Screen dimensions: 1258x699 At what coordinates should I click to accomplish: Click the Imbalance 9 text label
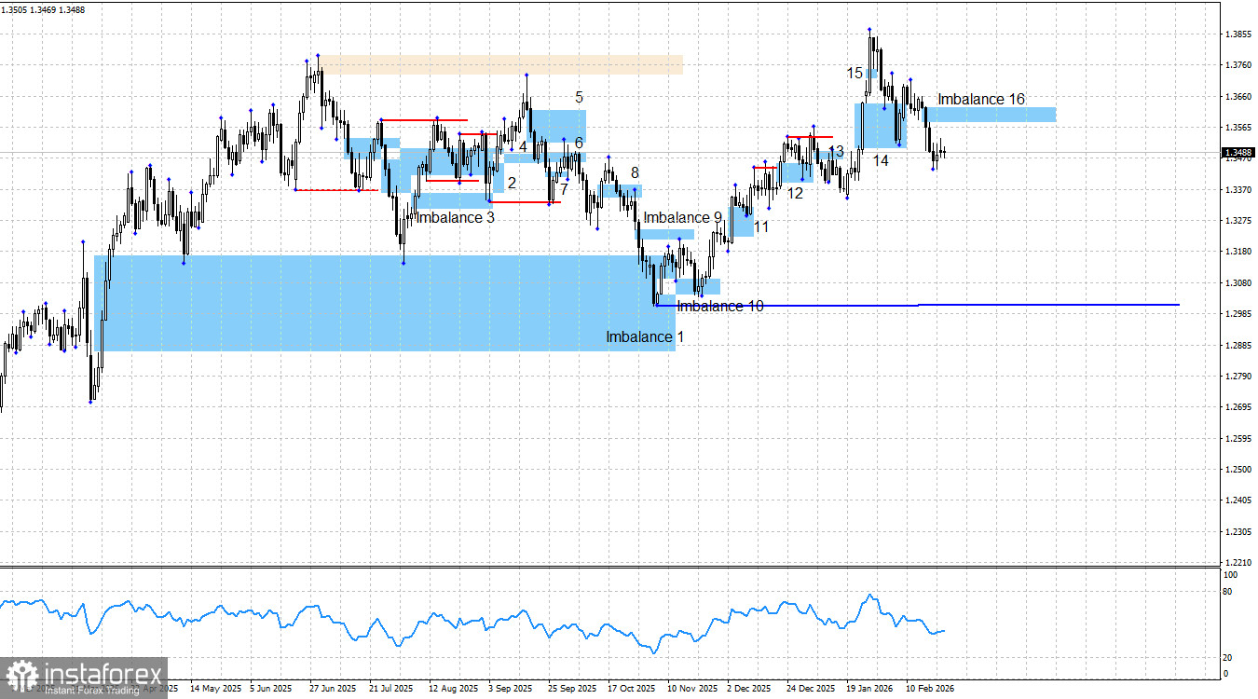point(684,217)
